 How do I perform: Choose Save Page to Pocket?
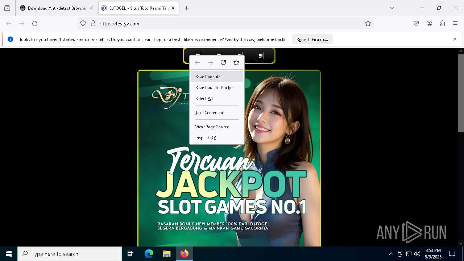[x=217, y=87]
